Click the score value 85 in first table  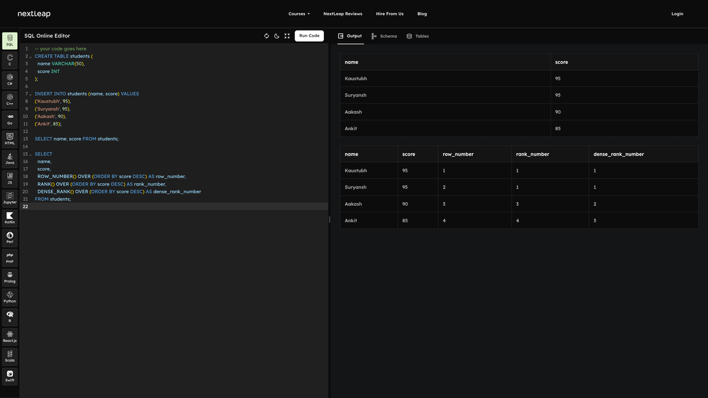[558, 129]
